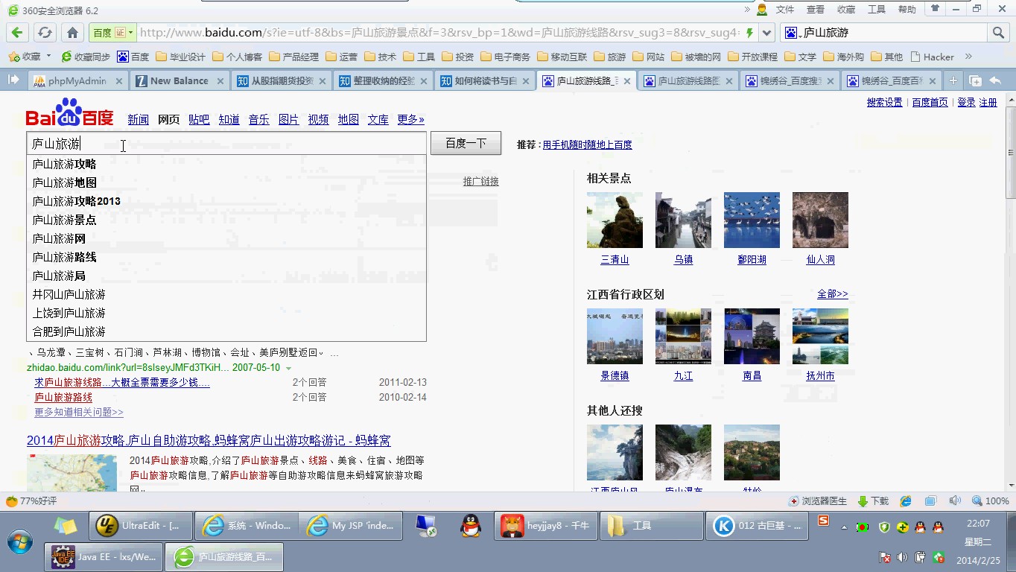
Task: Open the 查看 menu
Action: pyautogui.click(x=816, y=10)
